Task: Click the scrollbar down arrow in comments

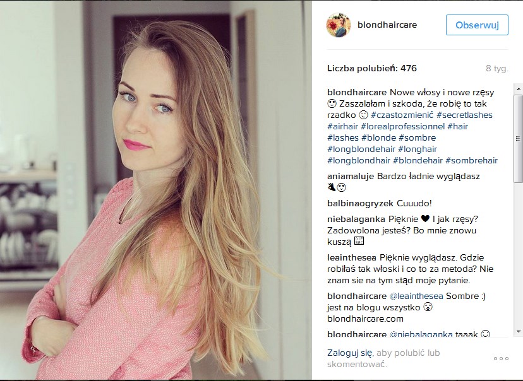Action: [x=519, y=331]
